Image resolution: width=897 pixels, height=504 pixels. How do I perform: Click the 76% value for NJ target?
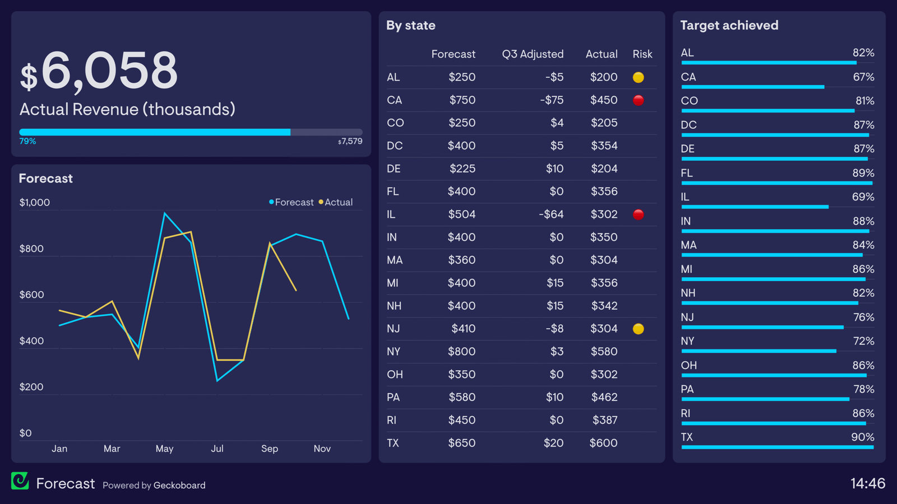click(864, 318)
